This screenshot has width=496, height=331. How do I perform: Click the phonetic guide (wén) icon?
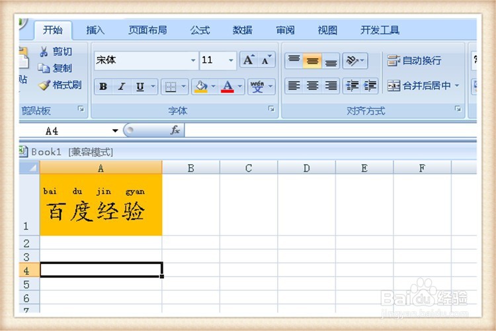point(257,86)
